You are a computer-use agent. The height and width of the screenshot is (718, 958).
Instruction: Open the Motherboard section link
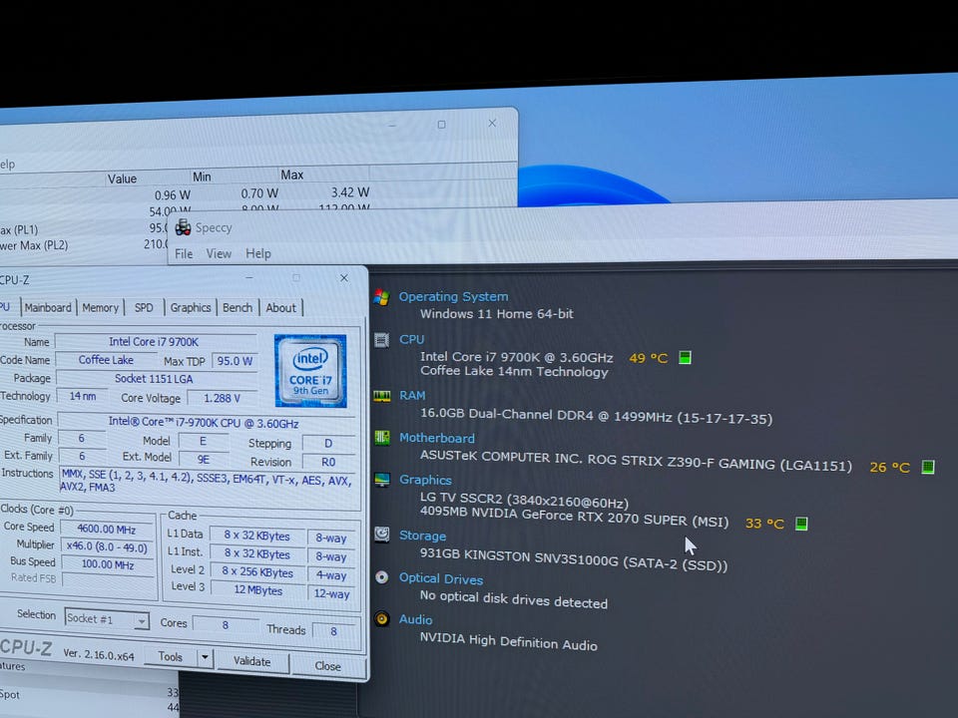click(436, 438)
